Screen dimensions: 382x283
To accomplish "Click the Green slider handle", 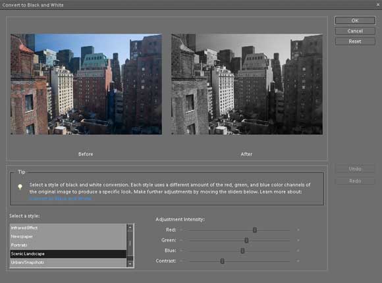I will tap(246, 240).
